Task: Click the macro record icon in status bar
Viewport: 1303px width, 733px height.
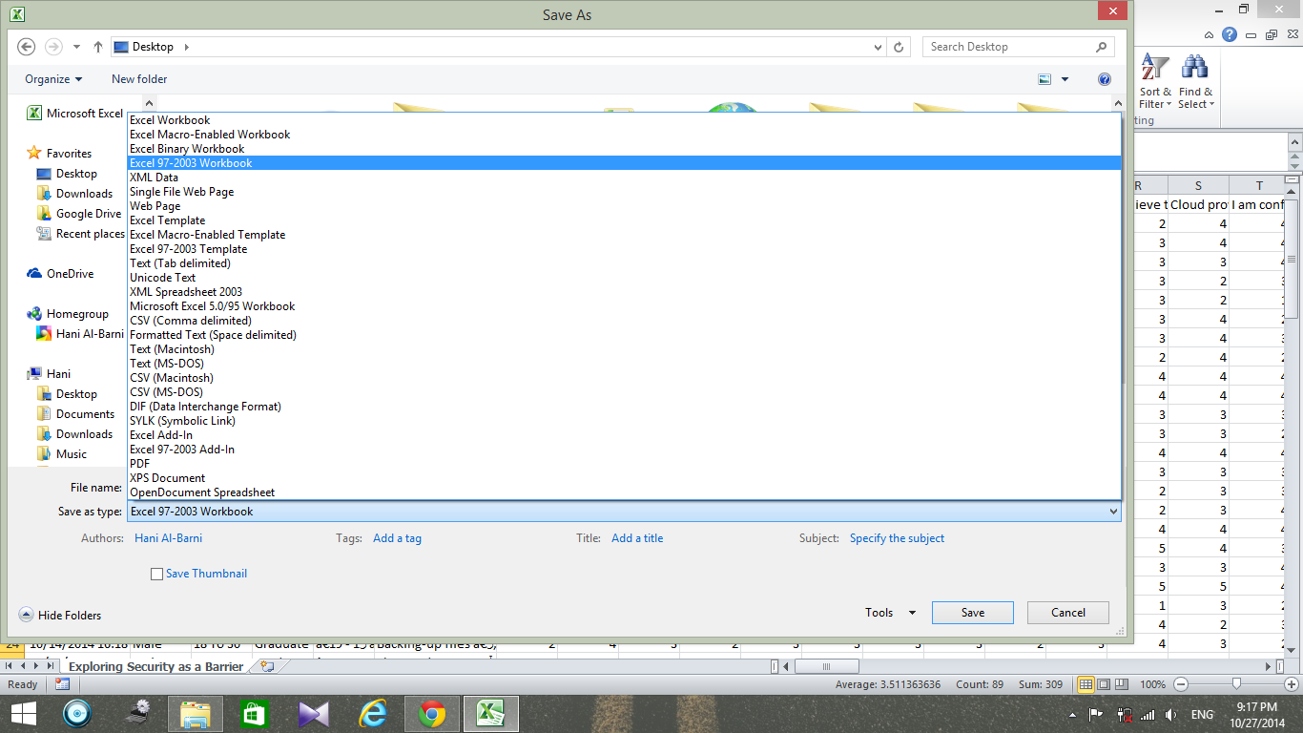Action: [x=62, y=684]
